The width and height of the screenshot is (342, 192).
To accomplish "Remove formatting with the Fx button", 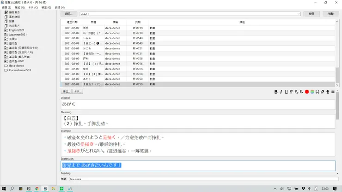I will pos(301,92).
